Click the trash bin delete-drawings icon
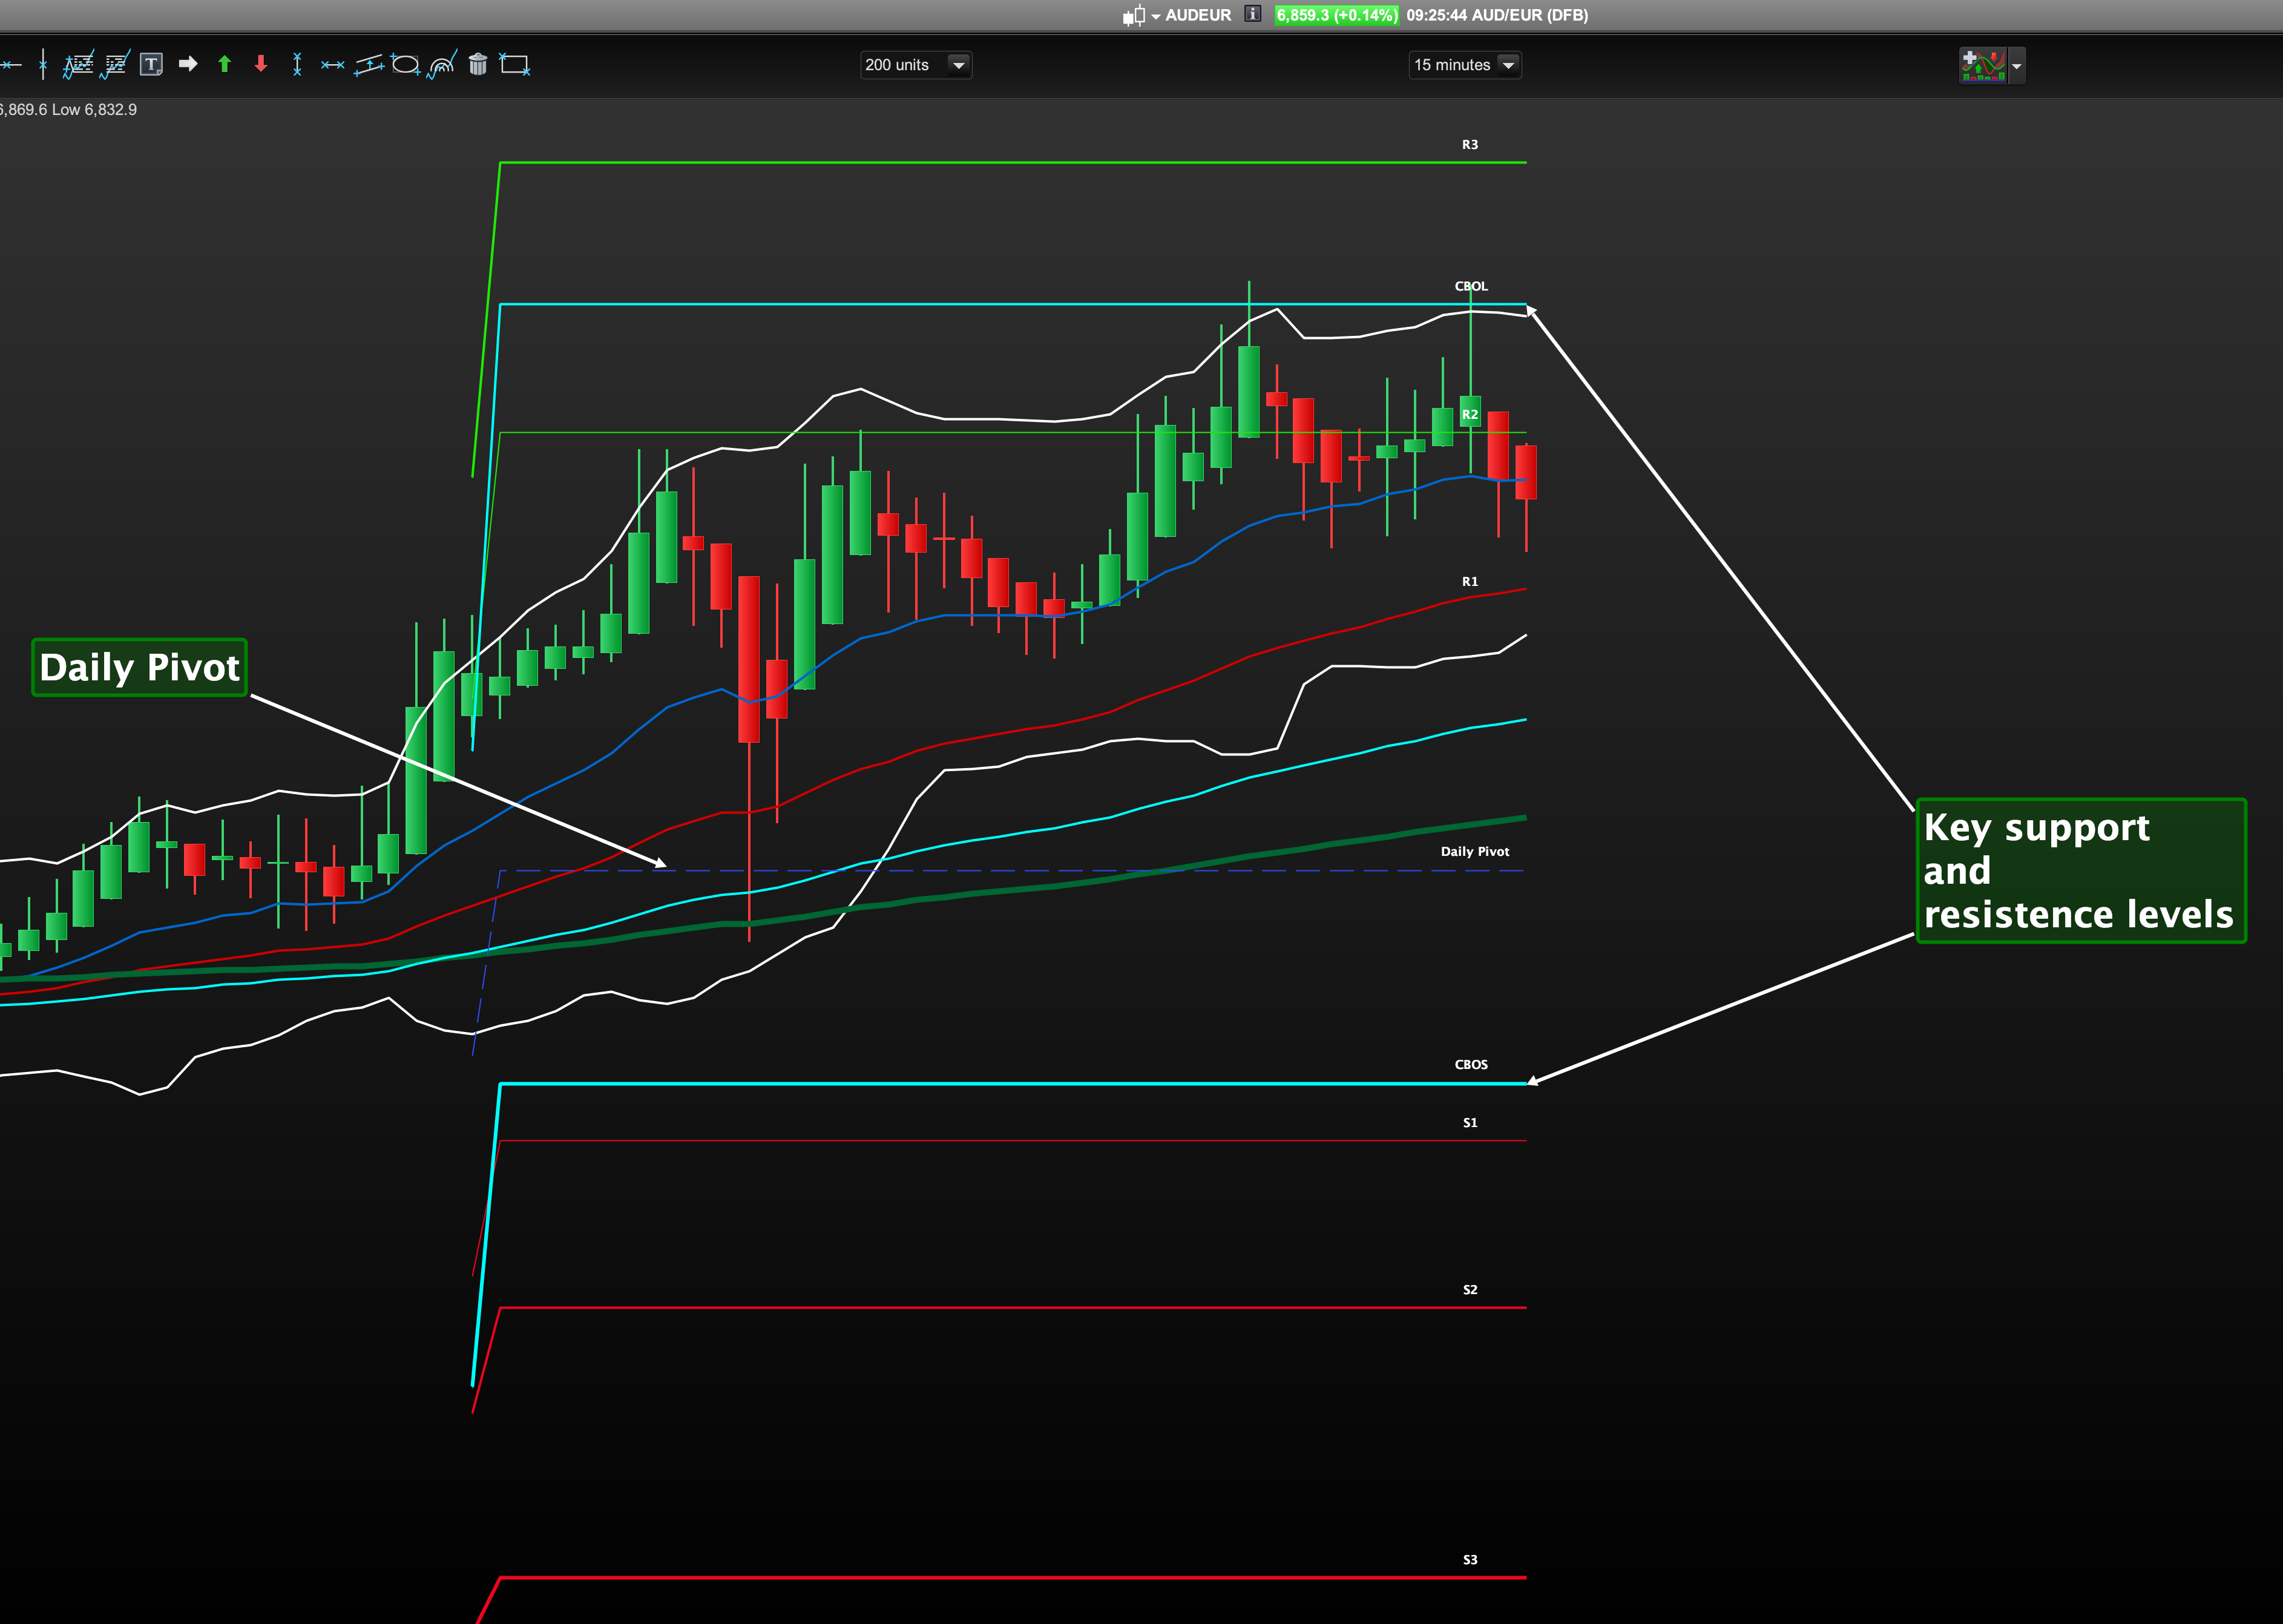 pos(478,65)
